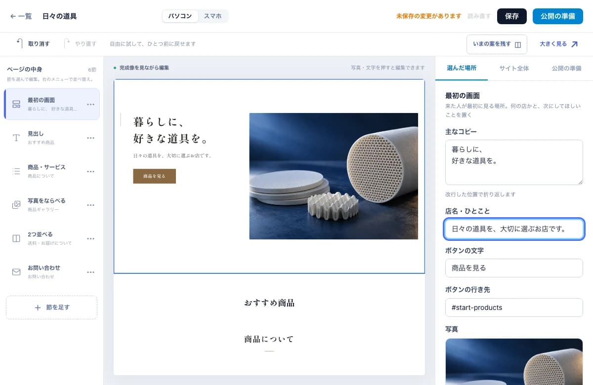Select the お問い合わせ section
The height and width of the screenshot is (385, 593).
point(52,272)
